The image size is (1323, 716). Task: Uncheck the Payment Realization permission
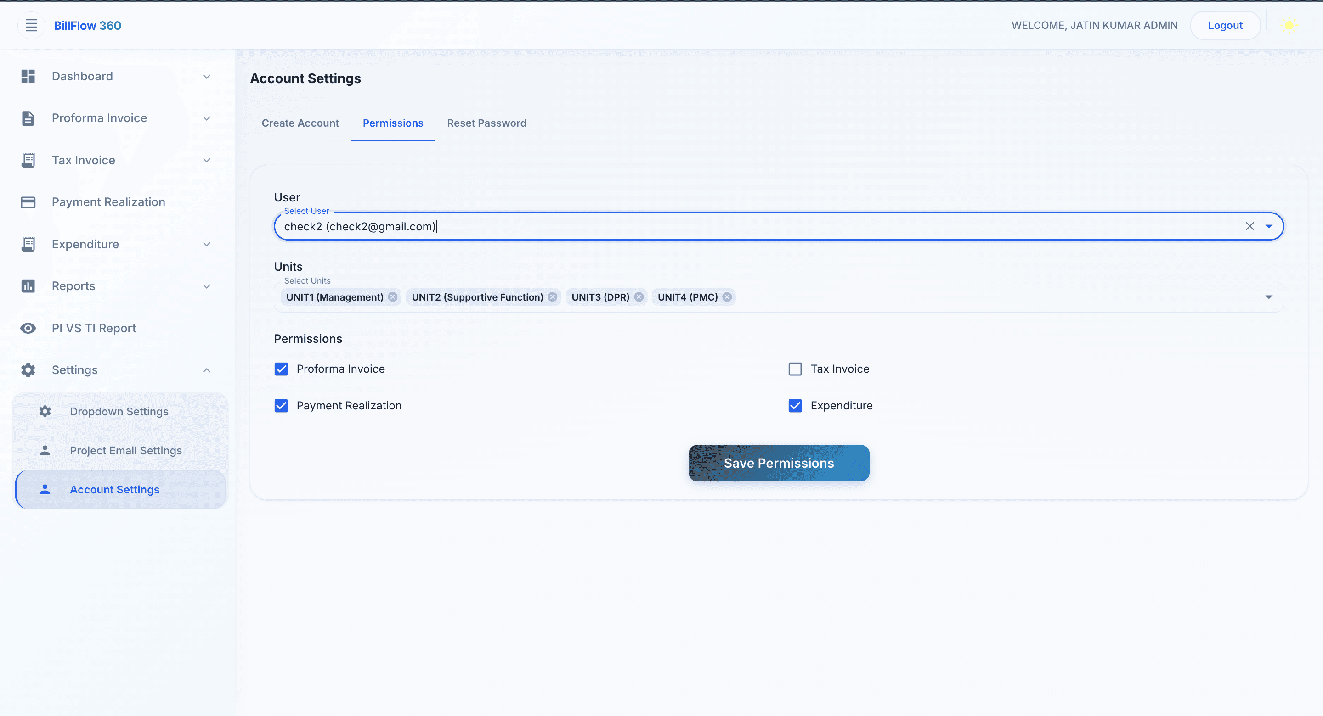281,406
